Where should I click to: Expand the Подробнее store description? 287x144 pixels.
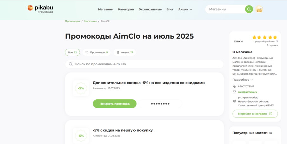point(243,80)
